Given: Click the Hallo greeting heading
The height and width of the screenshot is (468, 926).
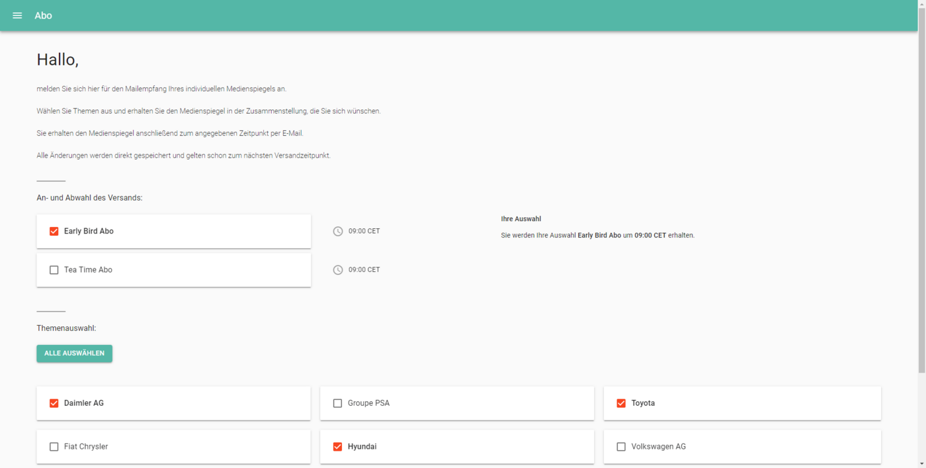Looking at the screenshot, I should coord(58,60).
